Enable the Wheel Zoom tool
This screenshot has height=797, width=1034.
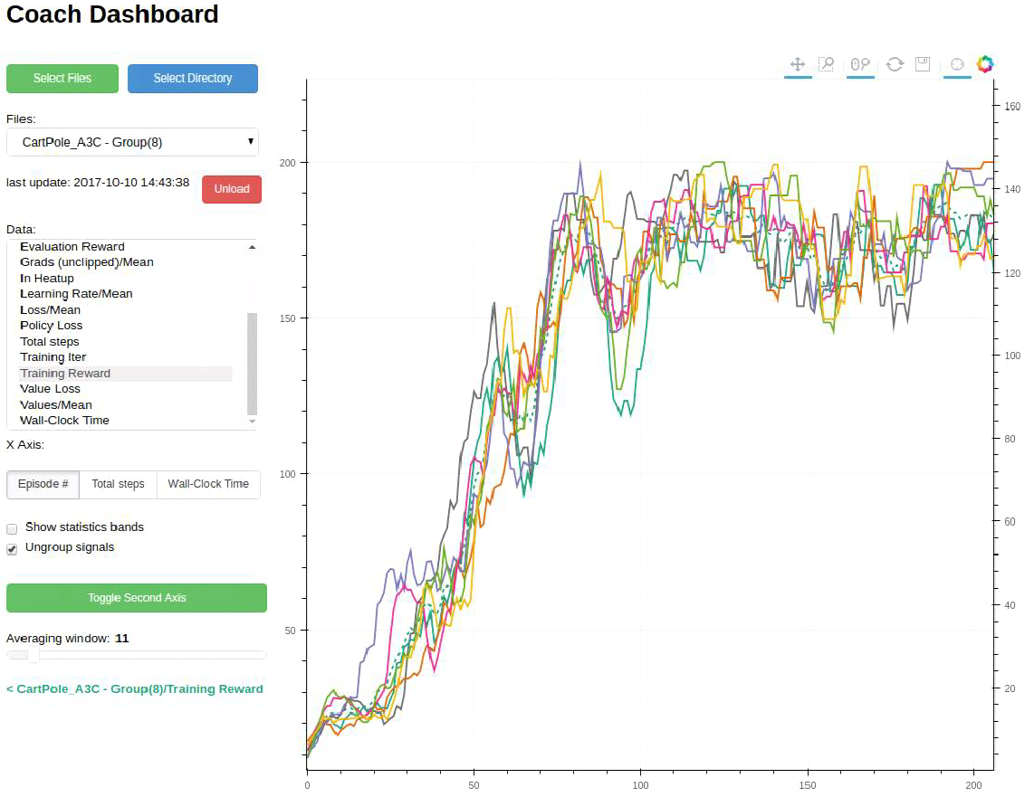tap(860, 64)
